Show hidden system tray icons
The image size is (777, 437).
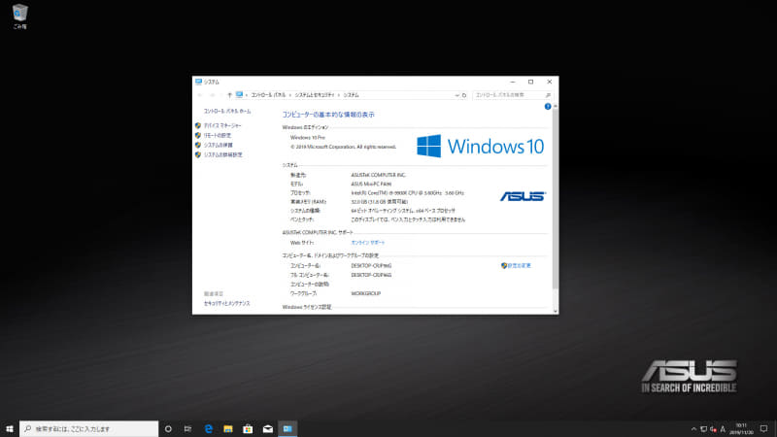coord(693,429)
